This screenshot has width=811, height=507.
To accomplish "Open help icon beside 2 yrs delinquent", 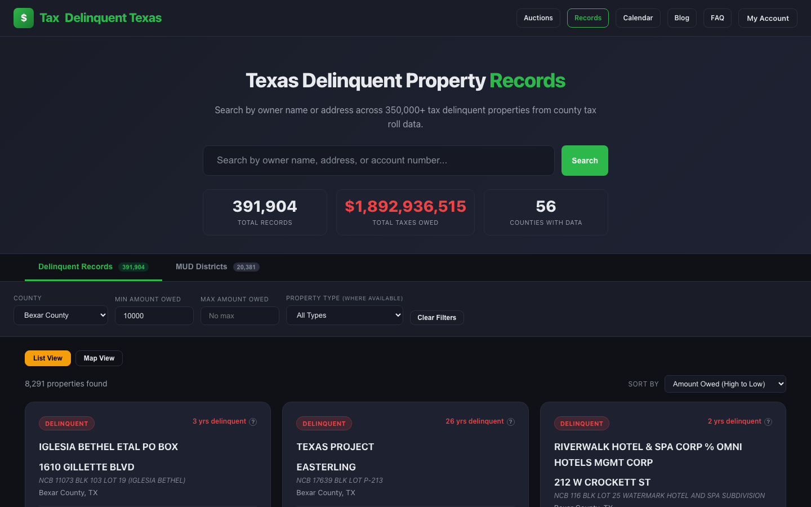I will [x=768, y=422].
